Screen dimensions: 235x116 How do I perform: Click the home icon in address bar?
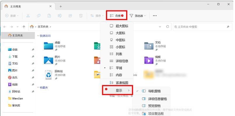coord(32,27)
